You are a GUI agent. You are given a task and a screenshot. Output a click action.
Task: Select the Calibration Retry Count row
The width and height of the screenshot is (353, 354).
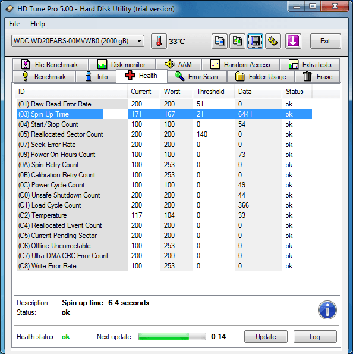(x=165, y=175)
